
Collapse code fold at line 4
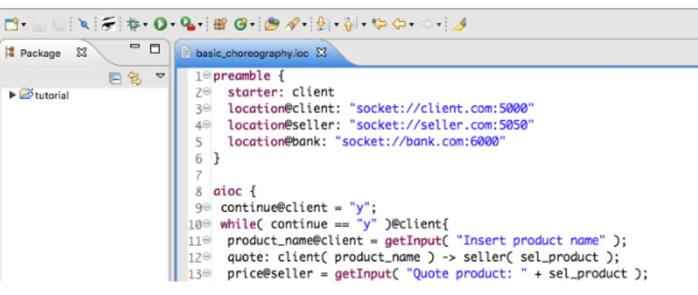point(206,125)
